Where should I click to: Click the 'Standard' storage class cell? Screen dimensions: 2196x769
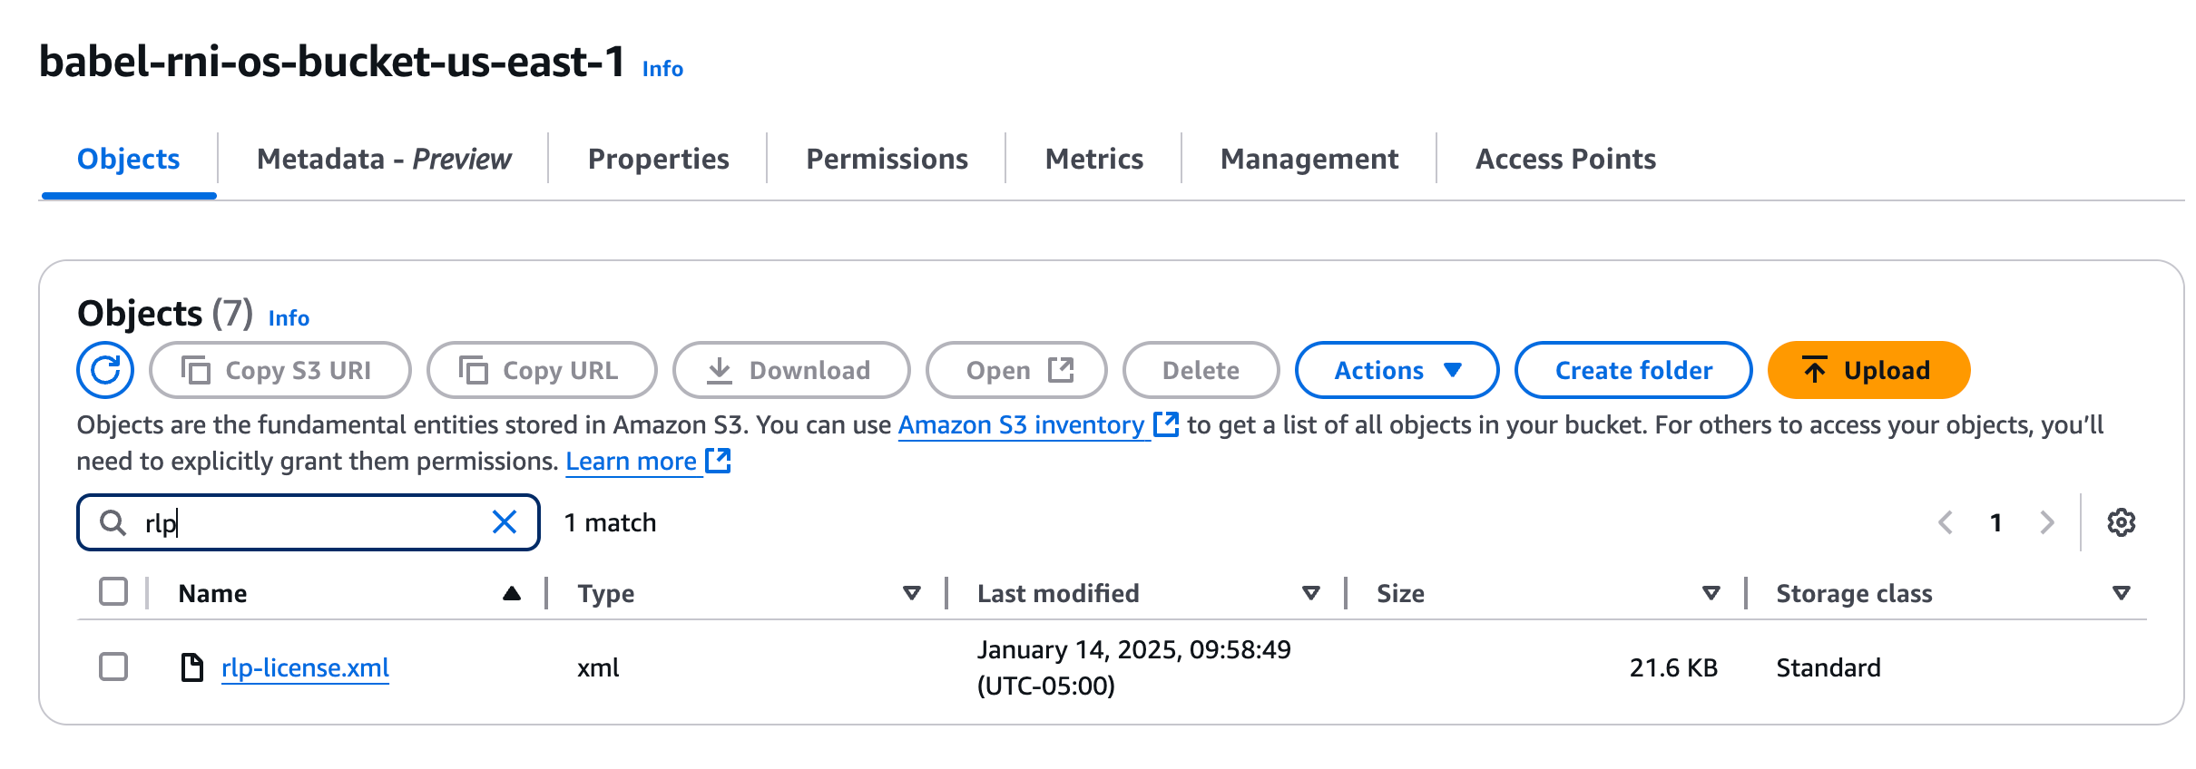pyautogui.click(x=1828, y=667)
